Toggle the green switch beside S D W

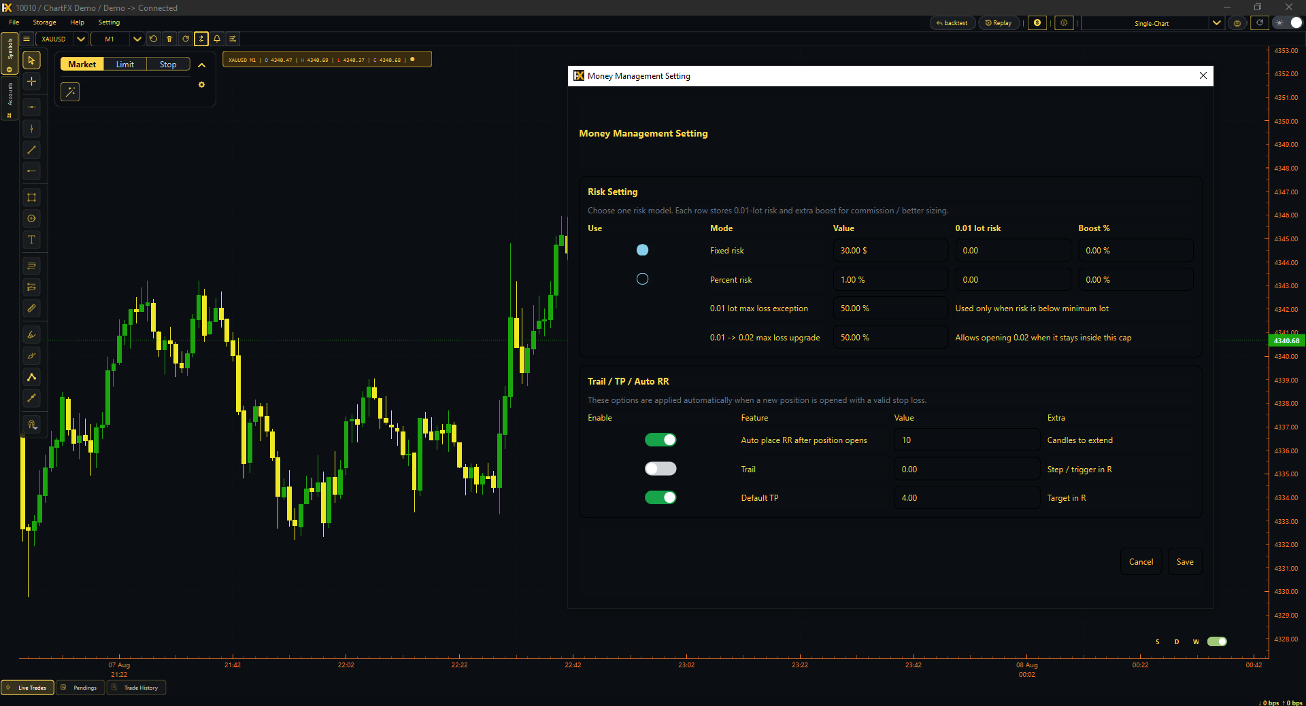coord(1217,642)
